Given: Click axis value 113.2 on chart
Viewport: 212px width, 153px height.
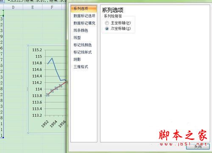Looking at the screenshot, I should coord(37,115).
